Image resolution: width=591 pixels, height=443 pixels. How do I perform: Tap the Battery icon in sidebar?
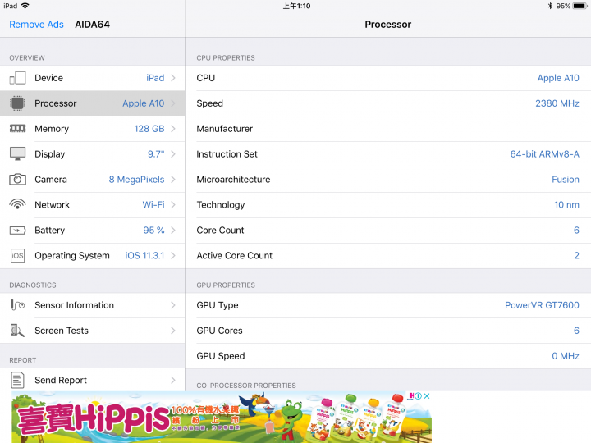click(17, 231)
